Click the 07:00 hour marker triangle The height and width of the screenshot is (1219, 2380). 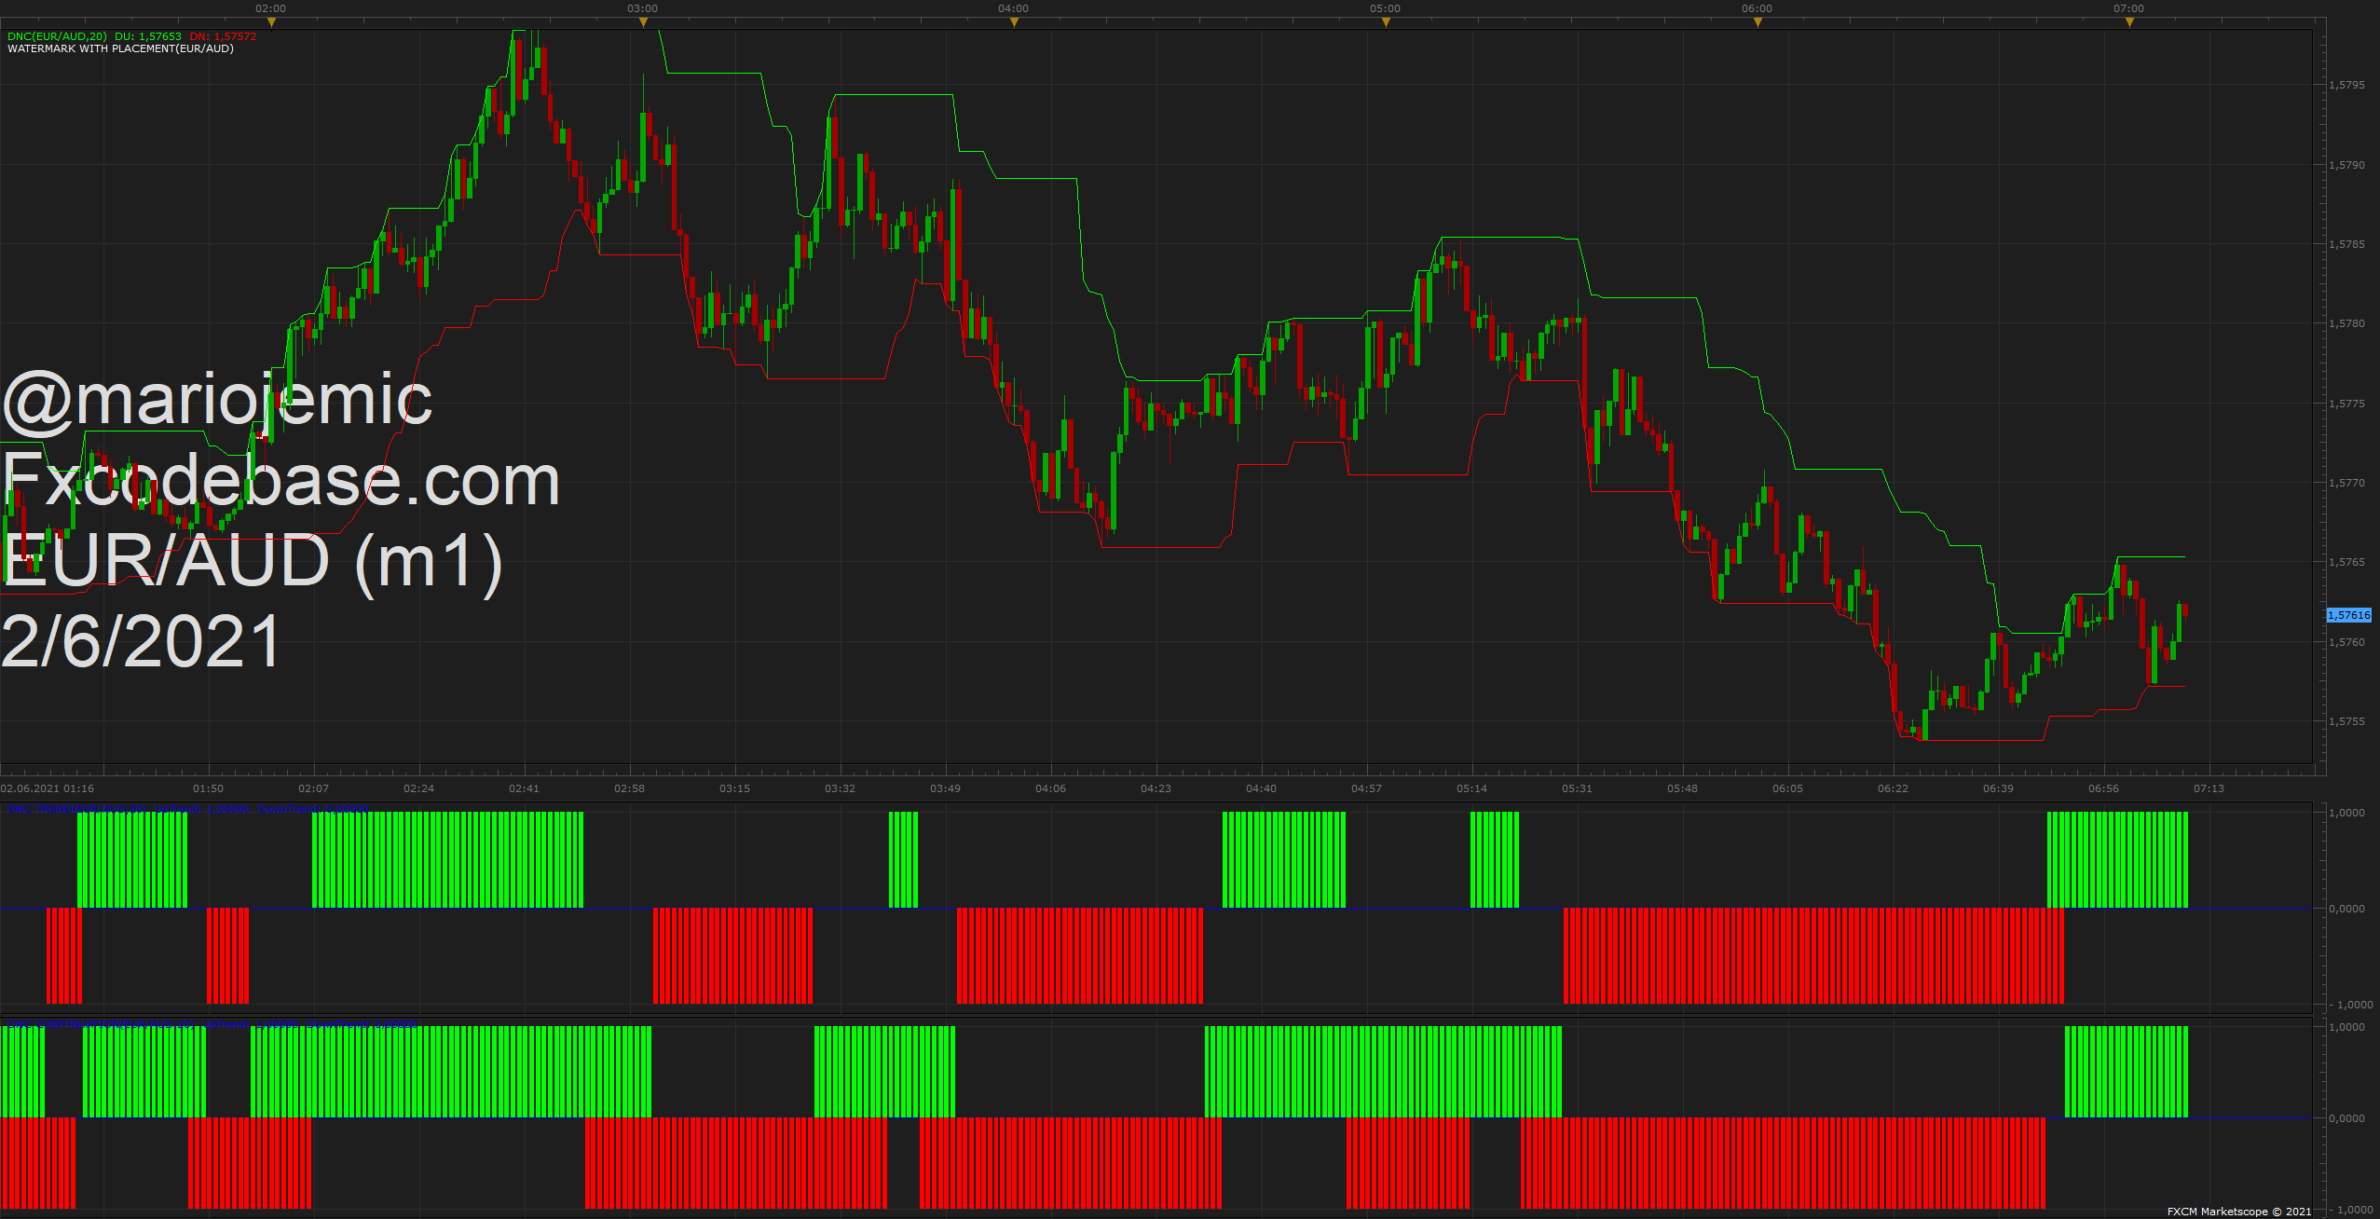2129,22
